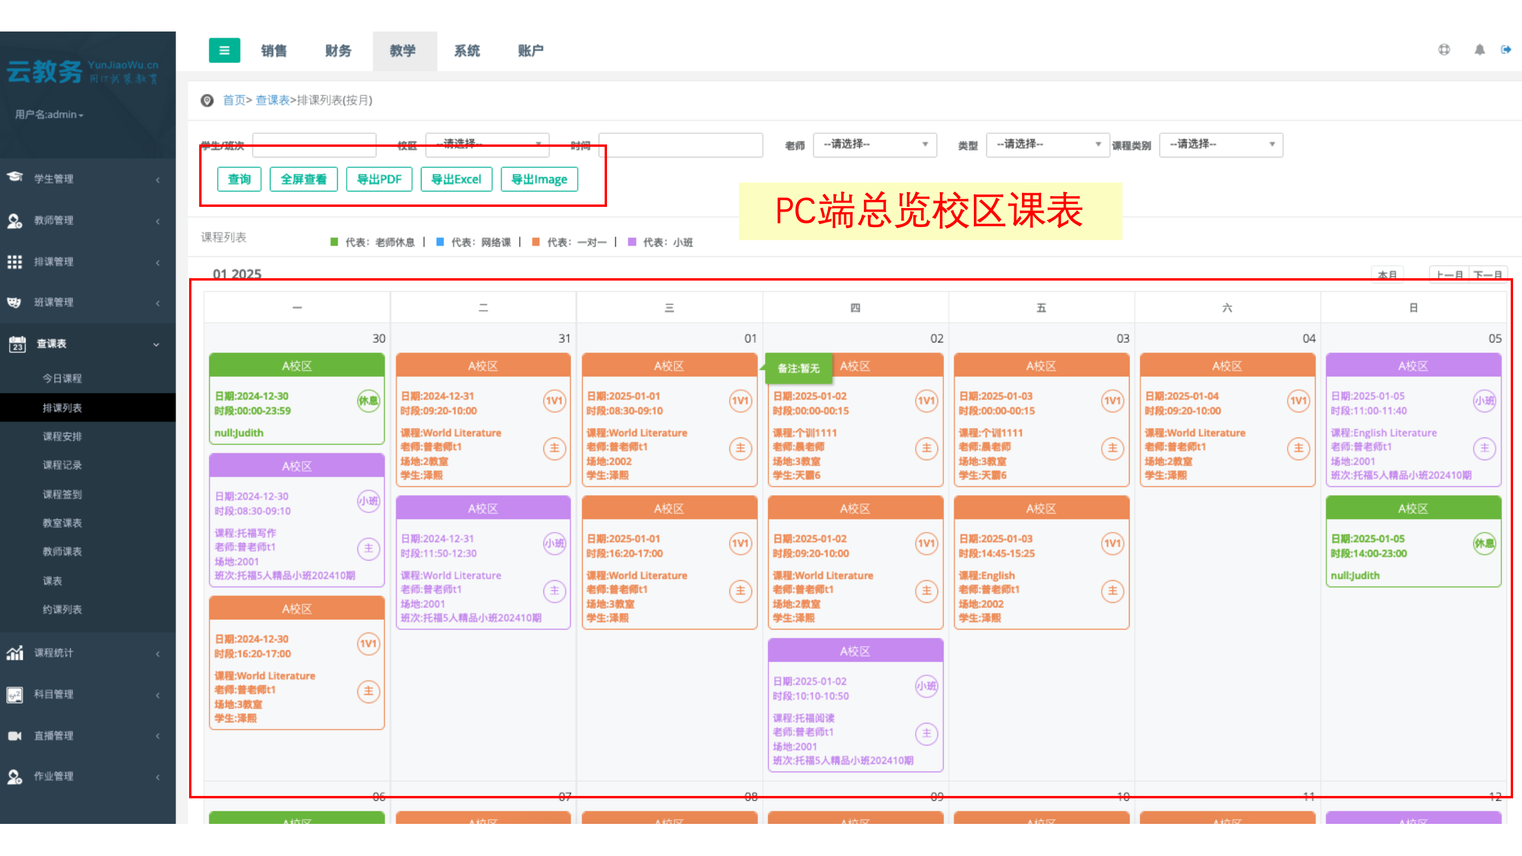Click the green 老师休息 legend swatch

click(334, 242)
